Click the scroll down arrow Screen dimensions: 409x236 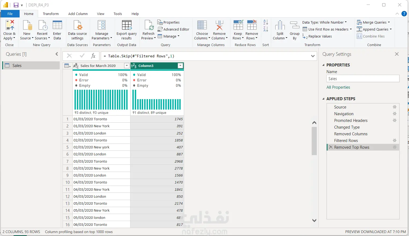click(x=314, y=220)
